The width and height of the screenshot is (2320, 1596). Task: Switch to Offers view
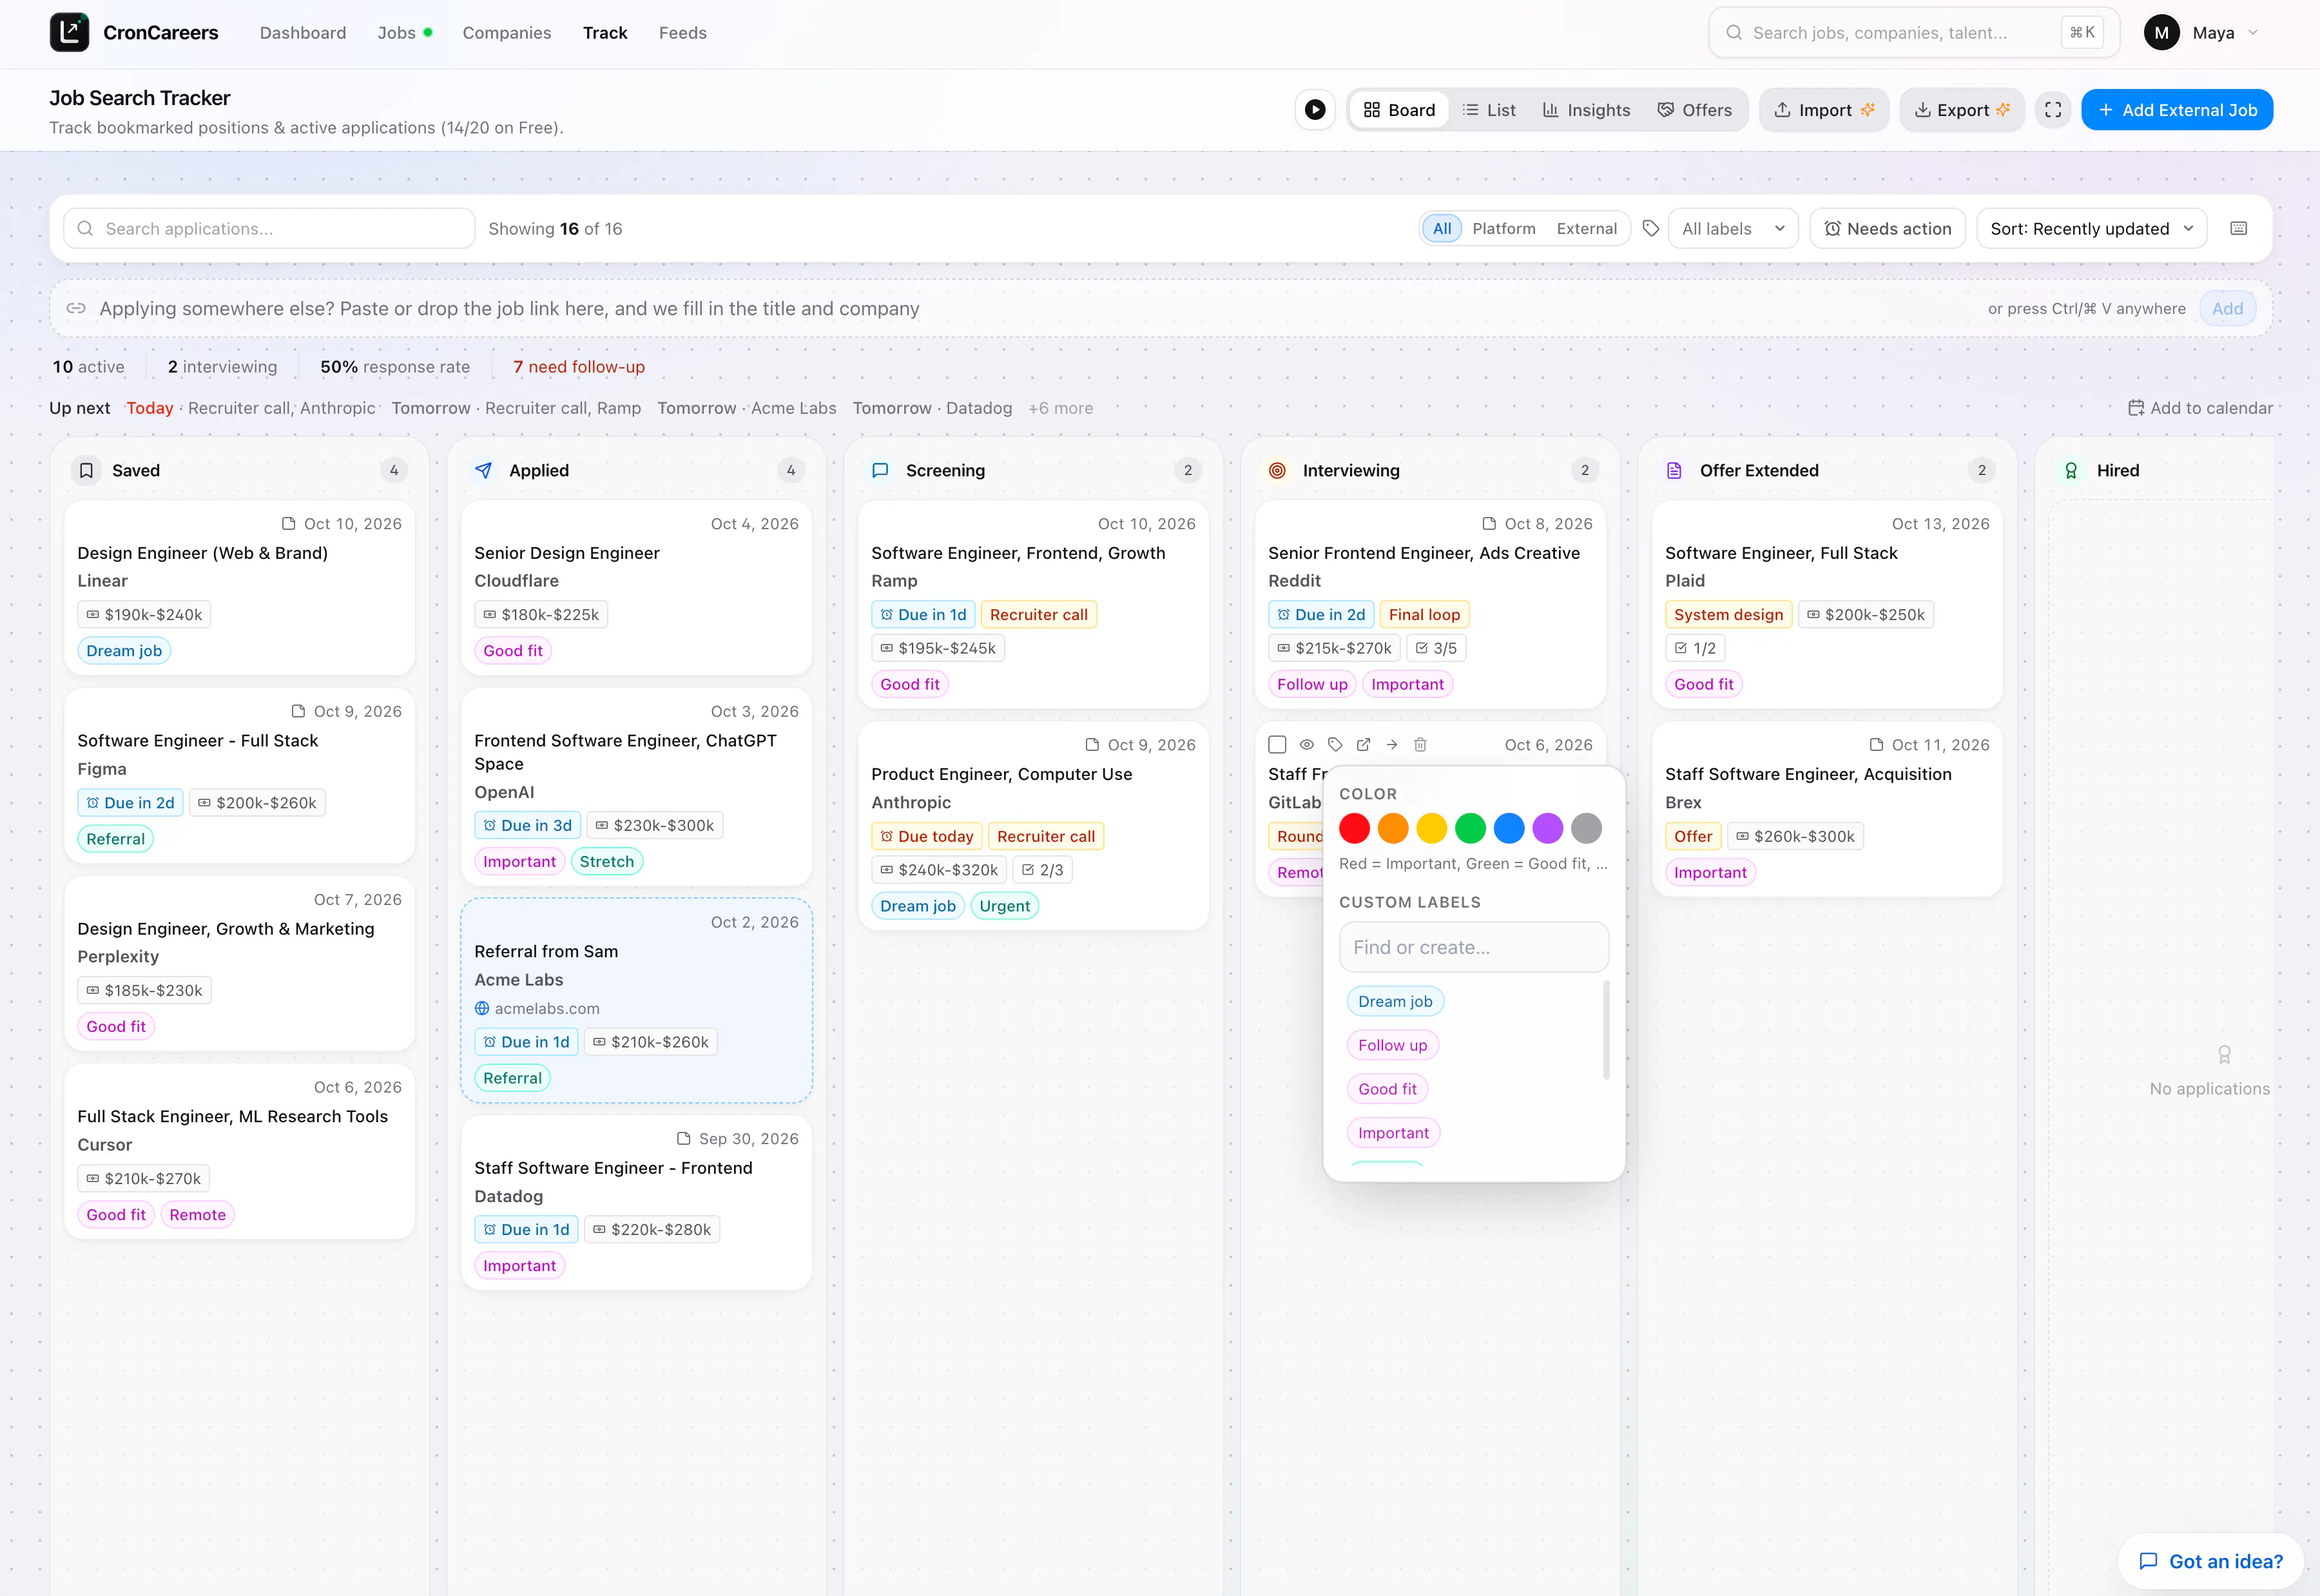[1694, 110]
